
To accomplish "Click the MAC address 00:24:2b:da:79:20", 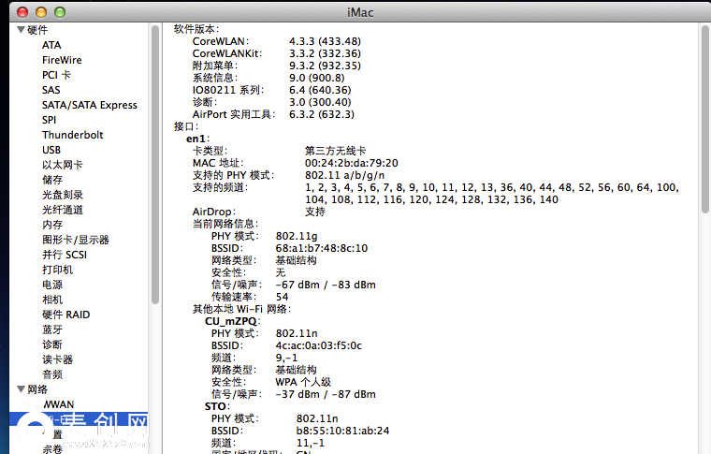I will 351,163.
